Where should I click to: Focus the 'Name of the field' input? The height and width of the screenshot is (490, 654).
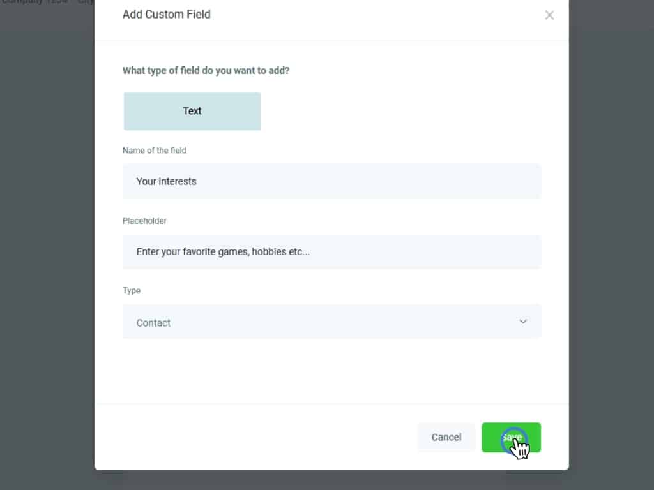[331, 182]
